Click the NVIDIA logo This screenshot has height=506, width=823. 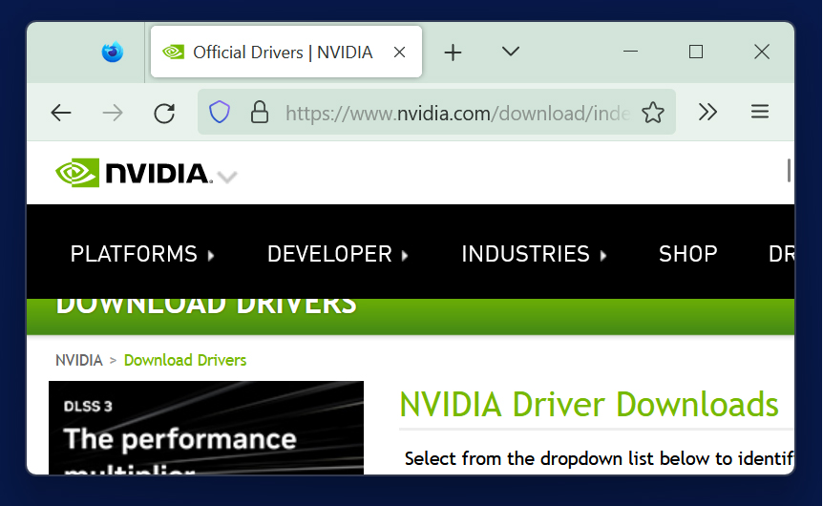134,173
